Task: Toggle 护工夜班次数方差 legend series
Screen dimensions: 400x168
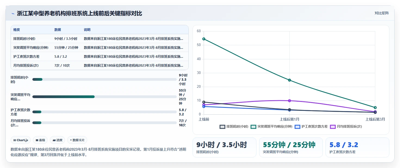Action: click(311, 127)
